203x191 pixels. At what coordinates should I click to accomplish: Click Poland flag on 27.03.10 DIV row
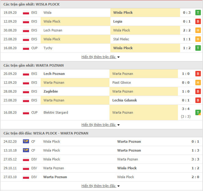click(26, 177)
